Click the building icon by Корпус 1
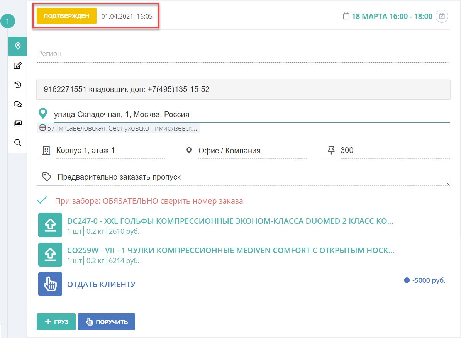 click(x=46, y=150)
